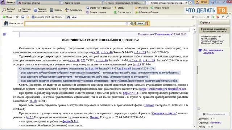Click Посчитать page count link
232x130 pixels.
click(x=215, y=123)
